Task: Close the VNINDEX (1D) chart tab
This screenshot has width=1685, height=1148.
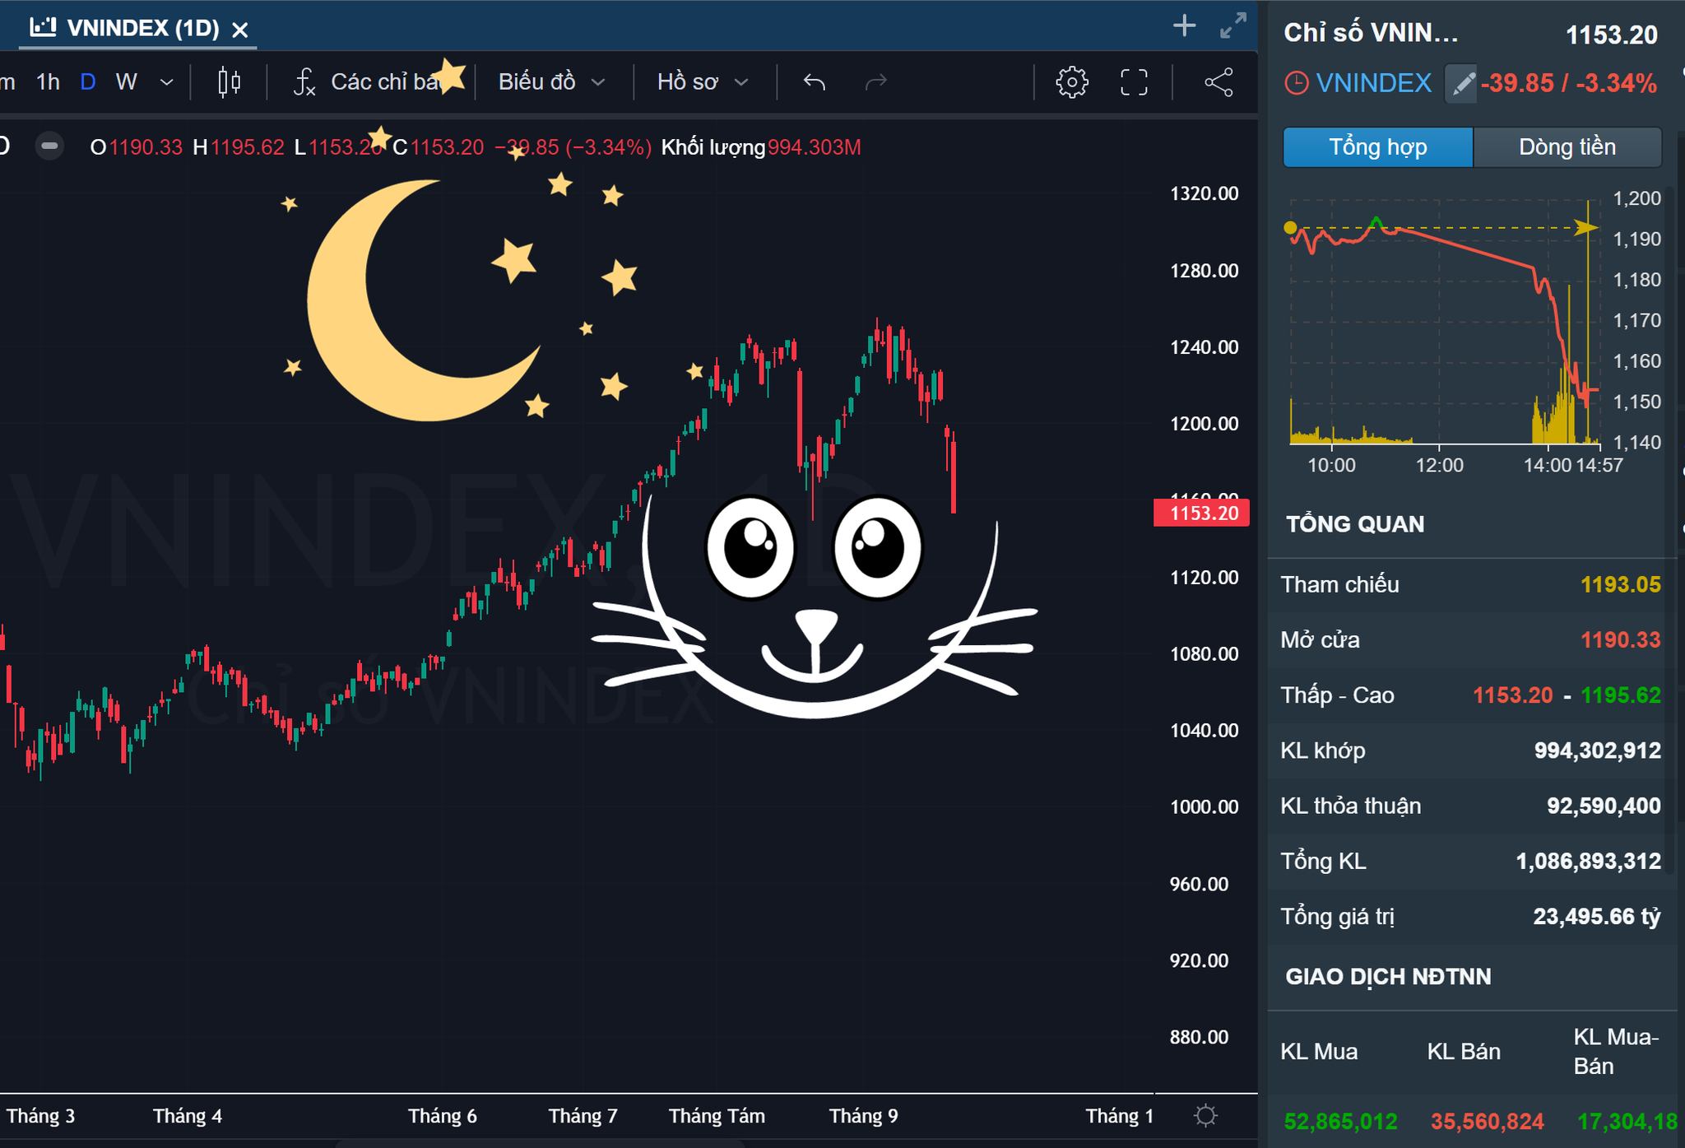Action: 239,30
